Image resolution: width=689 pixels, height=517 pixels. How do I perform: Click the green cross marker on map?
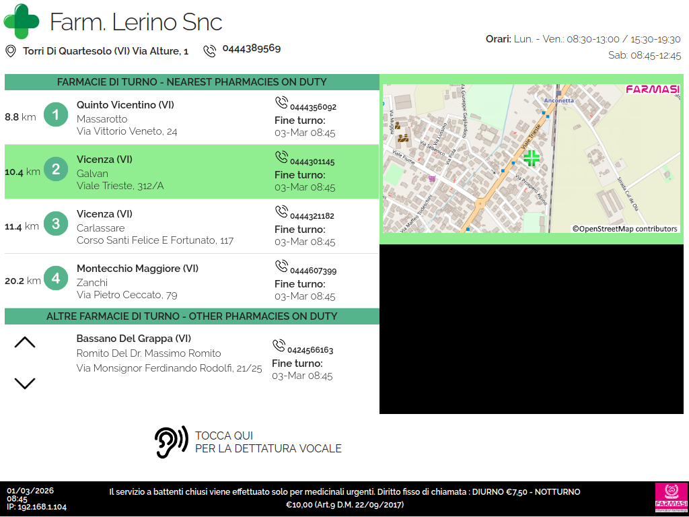pos(532,158)
